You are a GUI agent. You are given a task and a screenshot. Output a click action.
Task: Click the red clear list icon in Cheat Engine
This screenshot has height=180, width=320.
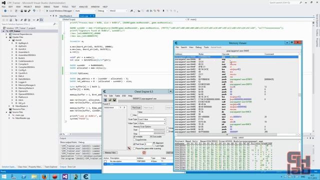coord(144,152)
